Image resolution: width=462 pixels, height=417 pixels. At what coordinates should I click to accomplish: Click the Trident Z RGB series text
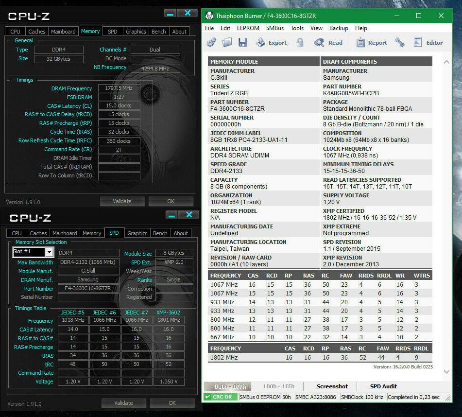pos(229,93)
